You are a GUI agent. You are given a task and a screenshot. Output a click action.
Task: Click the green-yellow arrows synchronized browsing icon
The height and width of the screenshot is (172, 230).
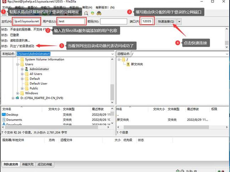92,13
